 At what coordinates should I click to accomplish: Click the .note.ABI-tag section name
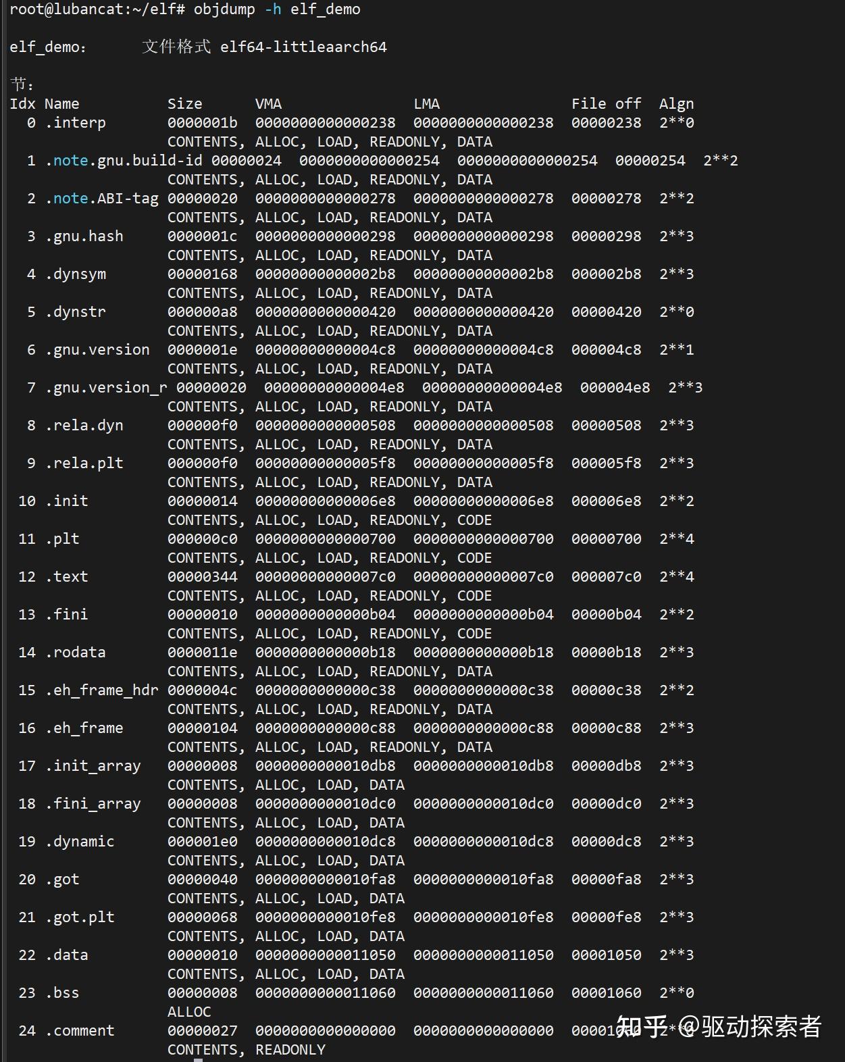point(101,199)
